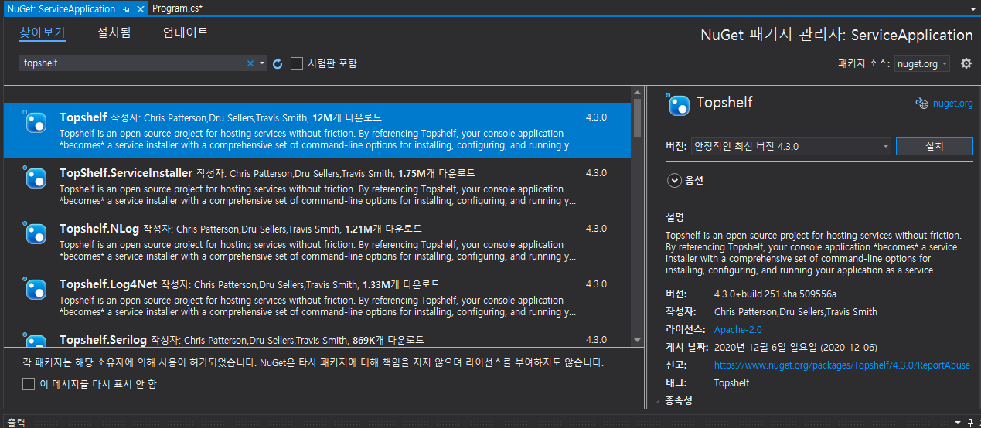
Task: Open the nuget.org link
Action: tap(952, 104)
